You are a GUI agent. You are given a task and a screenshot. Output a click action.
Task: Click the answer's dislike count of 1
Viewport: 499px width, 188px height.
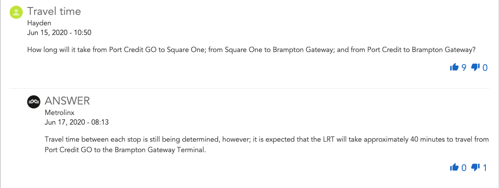click(x=485, y=167)
